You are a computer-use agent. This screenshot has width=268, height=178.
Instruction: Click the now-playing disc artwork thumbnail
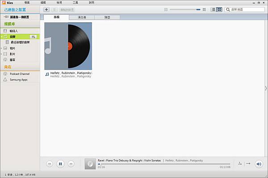pyautogui.click(x=90, y=164)
